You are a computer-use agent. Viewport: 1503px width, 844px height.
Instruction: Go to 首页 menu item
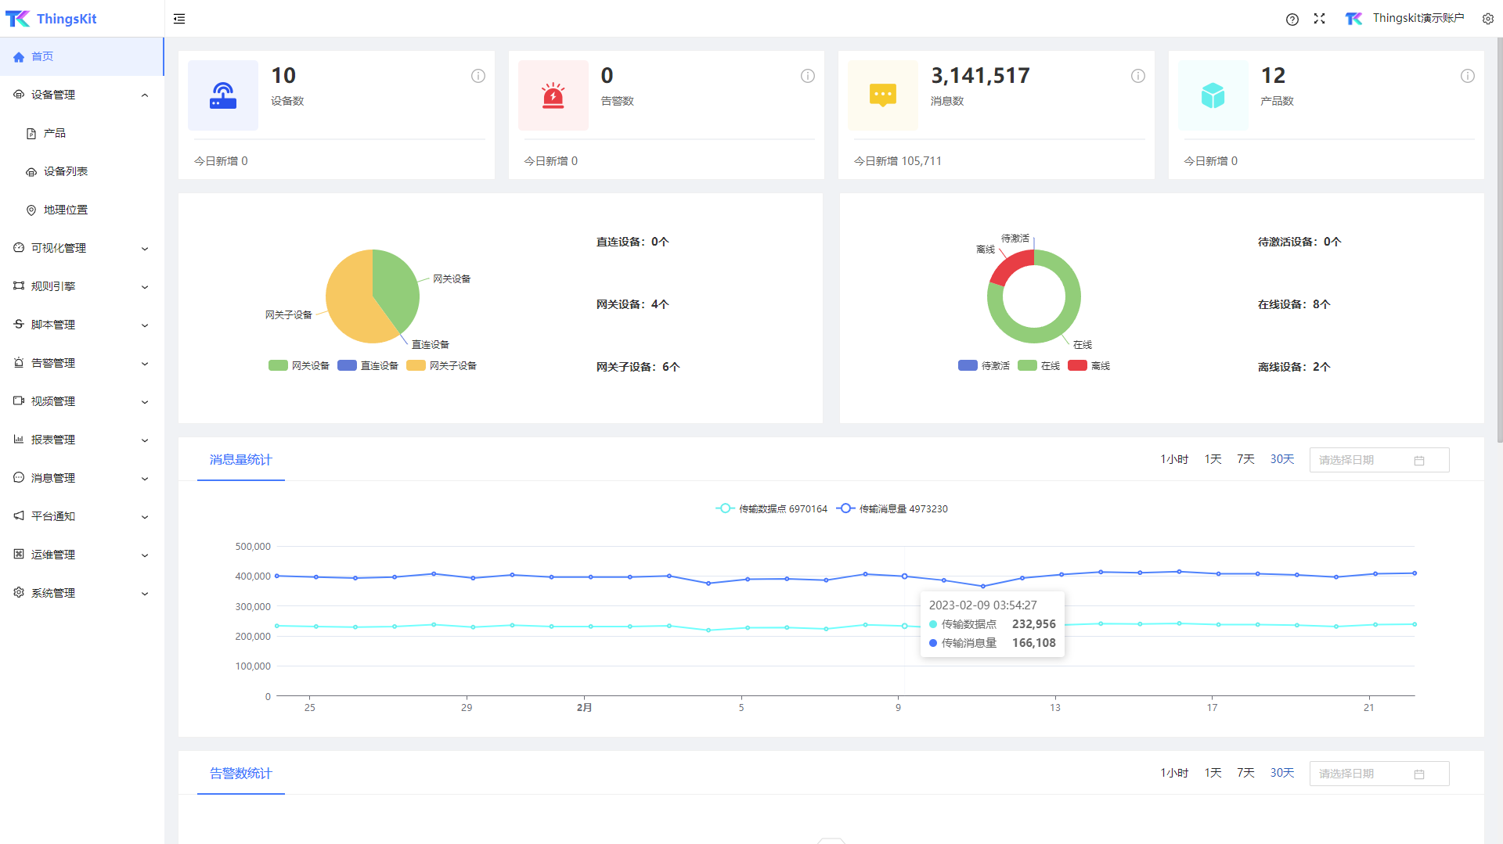pyautogui.click(x=82, y=56)
